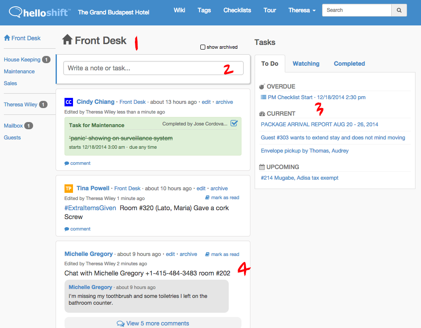
Task: Archive Cindy Chiang's post
Action: (224, 102)
